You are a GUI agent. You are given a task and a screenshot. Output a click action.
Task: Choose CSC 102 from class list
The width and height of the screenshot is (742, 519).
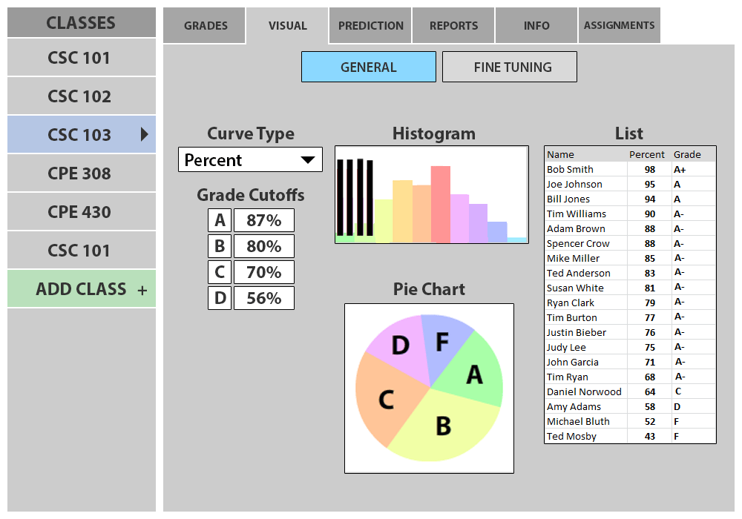[79, 96]
